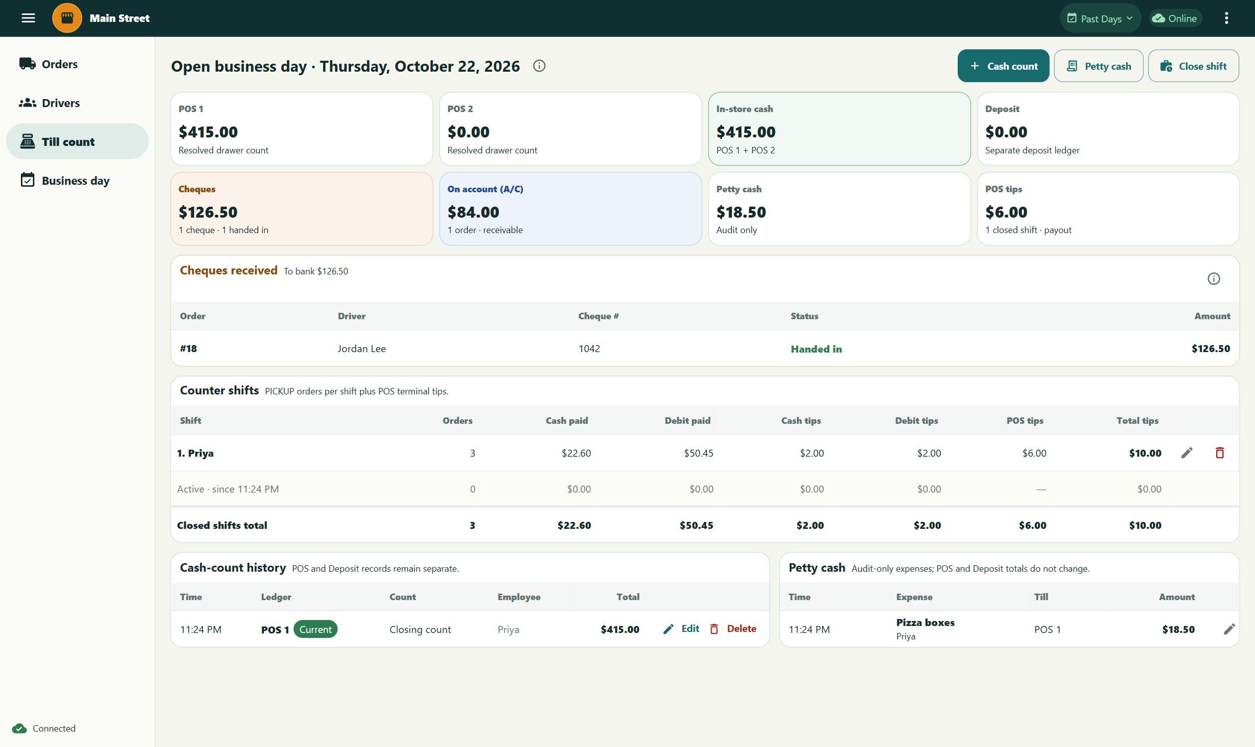1255x747 pixels.
Task: Show info beside the business day title
Action: click(x=539, y=66)
